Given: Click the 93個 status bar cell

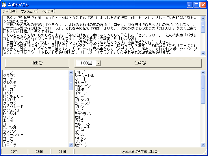Looking at the screenshot, I should pyautogui.click(x=39, y=152).
